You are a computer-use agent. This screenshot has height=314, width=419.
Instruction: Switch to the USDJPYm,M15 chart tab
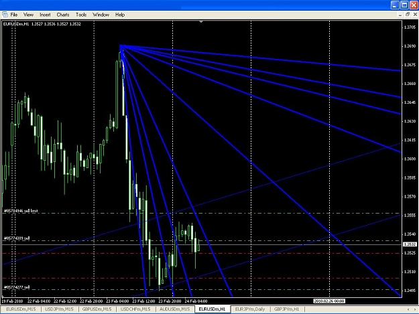pyautogui.click(x=59, y=309)
